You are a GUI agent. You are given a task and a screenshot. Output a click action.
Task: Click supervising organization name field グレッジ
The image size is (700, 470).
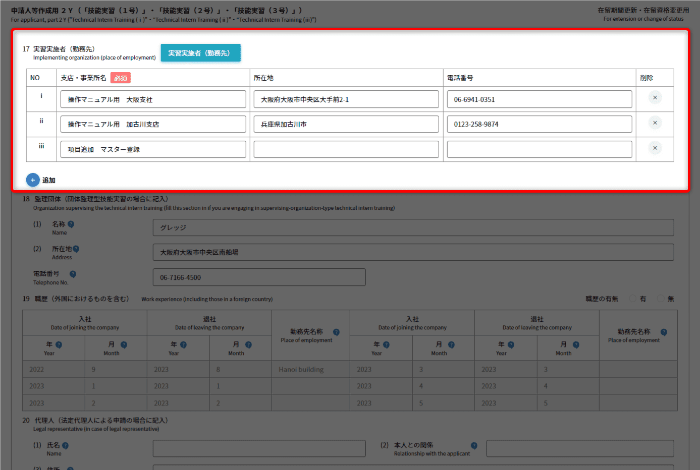(x=413, y=227)
